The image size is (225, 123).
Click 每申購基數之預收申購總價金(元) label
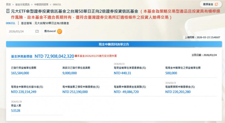tap(81, 87)
